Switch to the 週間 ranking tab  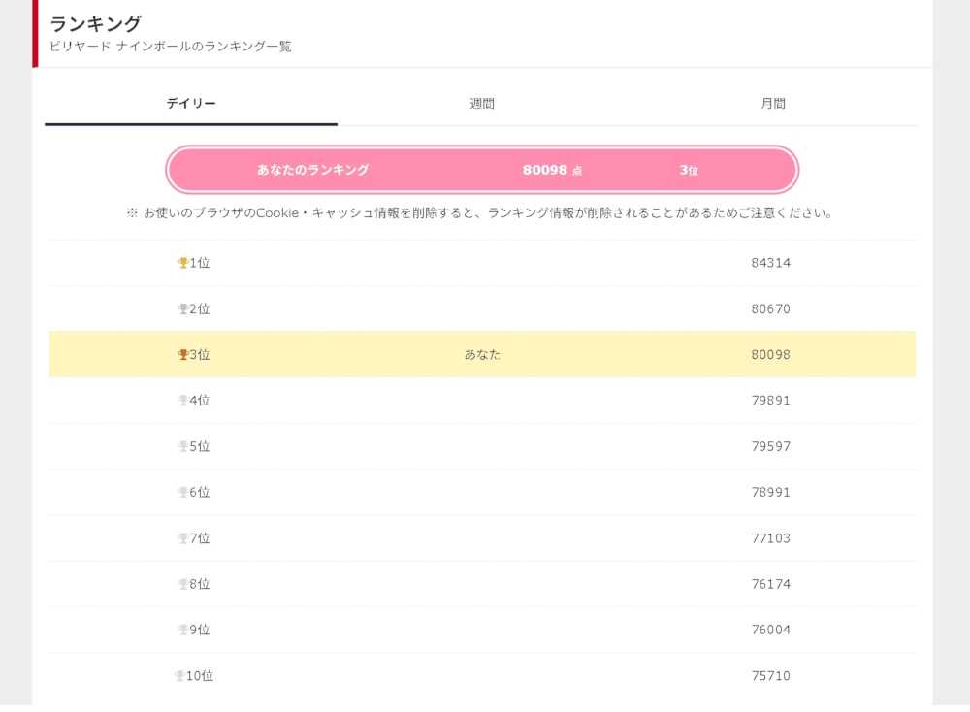482,104
